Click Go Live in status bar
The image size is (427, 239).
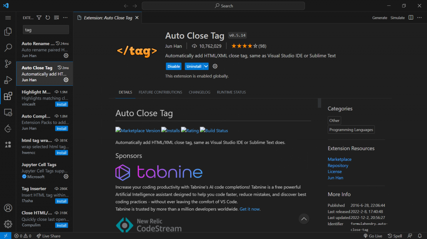click(372, 236)
